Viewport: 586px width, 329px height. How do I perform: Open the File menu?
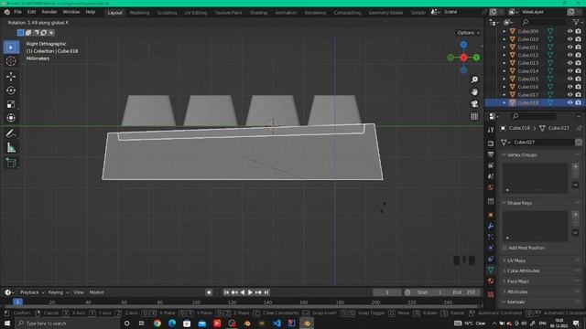point(17,12)
